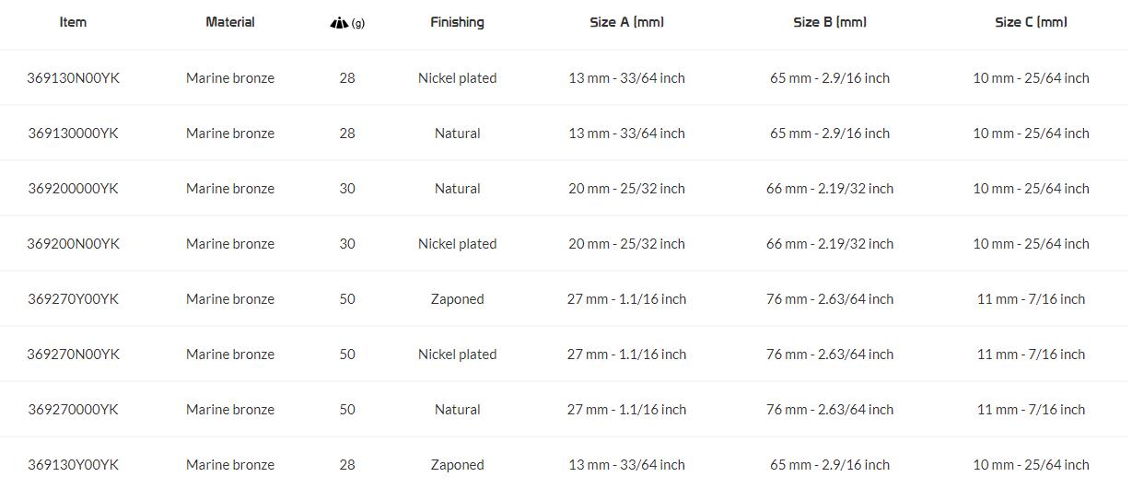Click the weight scale icon column header
This screenshot has height=500, width=1132.
[346, 23]
